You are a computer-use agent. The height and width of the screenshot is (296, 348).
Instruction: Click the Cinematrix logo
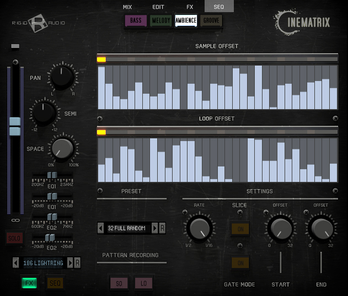click(304, 23)
